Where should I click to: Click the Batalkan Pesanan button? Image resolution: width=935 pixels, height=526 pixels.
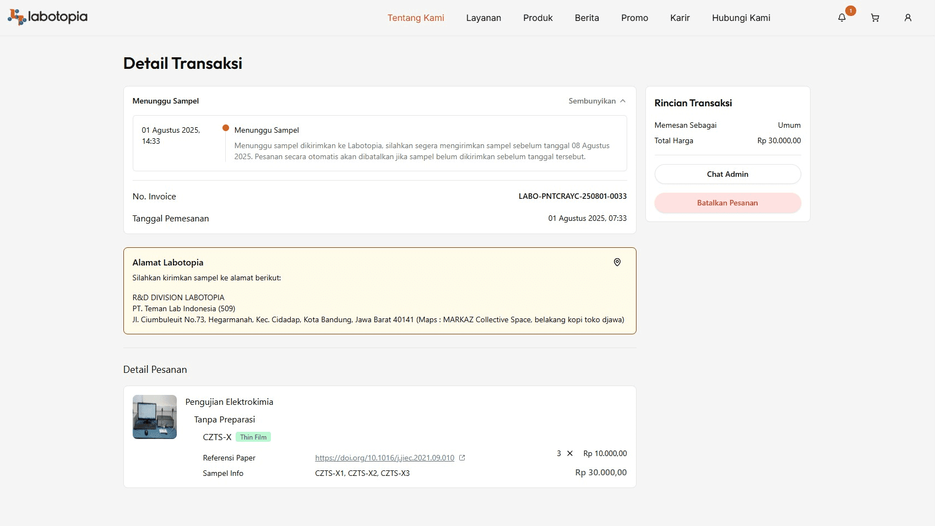click(727, 203)
